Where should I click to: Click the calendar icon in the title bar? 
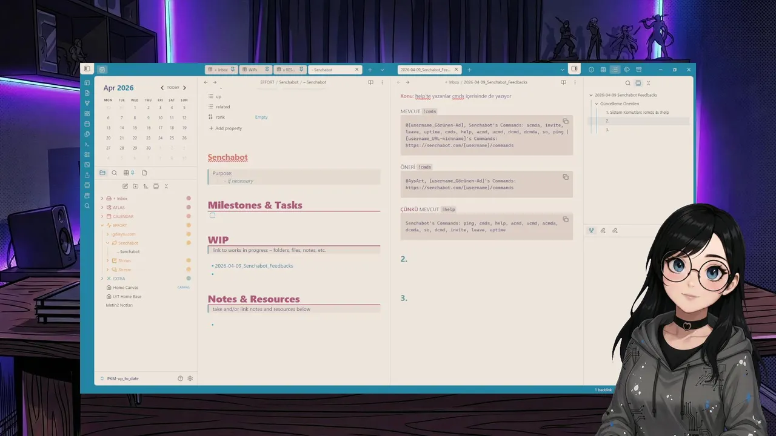point(102,70)
